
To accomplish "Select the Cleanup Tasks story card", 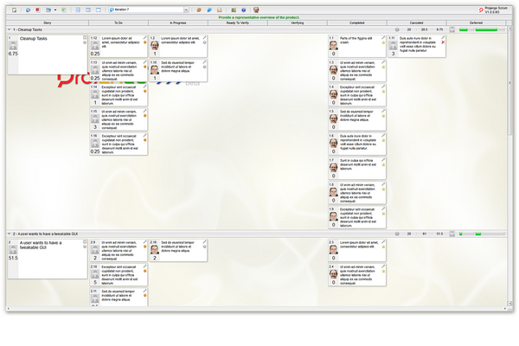I will click(x=48, y=54).
